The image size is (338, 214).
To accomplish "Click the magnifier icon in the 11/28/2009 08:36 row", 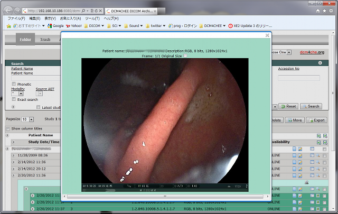I will [318, 155].
